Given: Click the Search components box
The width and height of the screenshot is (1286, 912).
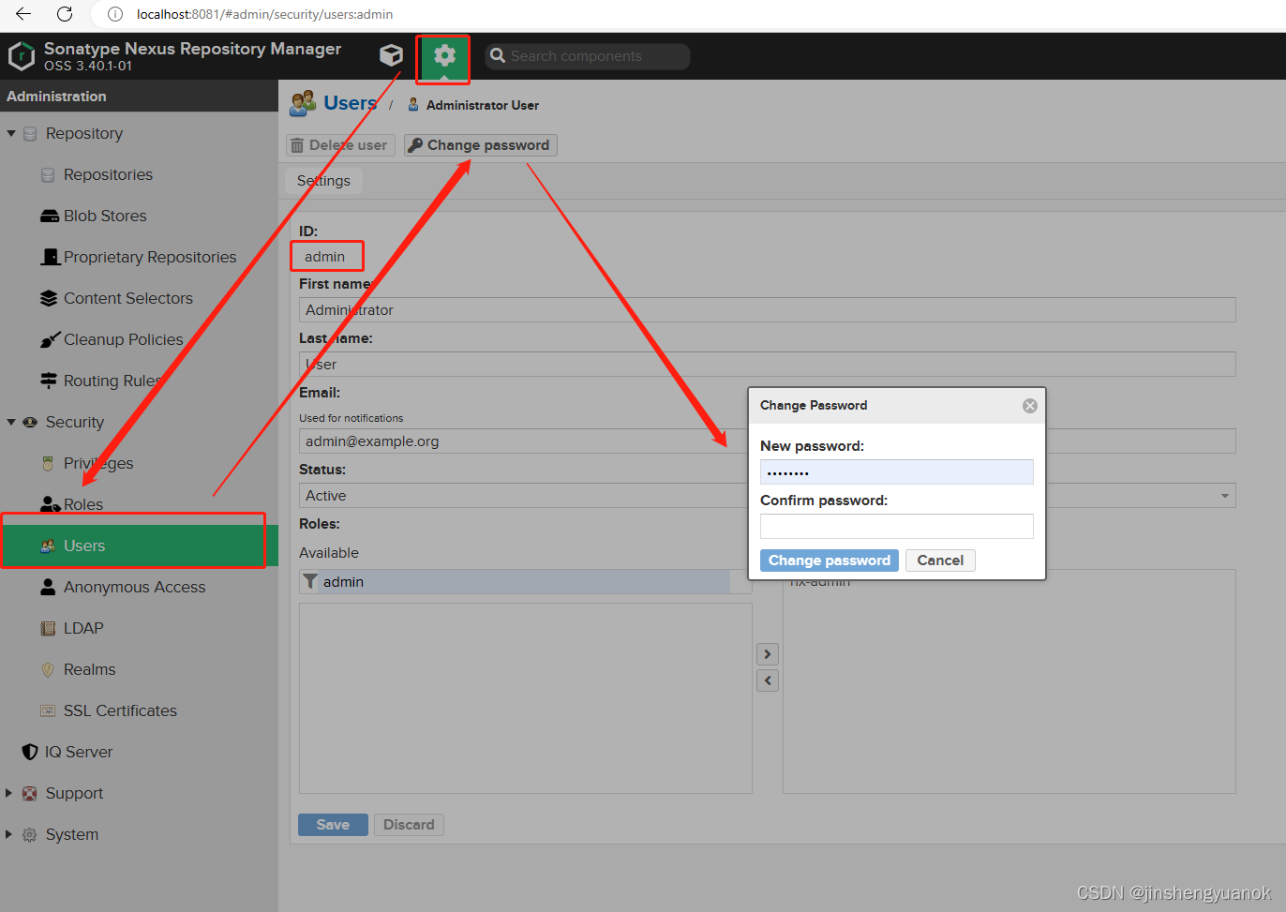Looking at the screenshot, I should point(588,56).
